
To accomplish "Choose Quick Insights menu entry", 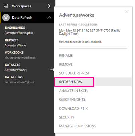I will point(72,99).
